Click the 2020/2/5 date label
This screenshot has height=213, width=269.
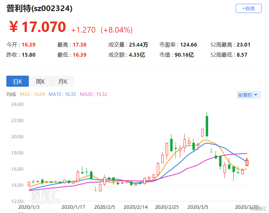tap(105, 207)
